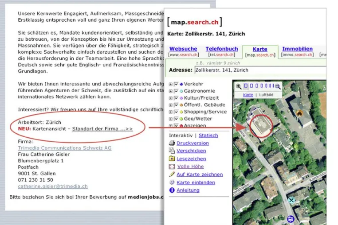Click the purple Kultur/Freizeit category dot
The width and height of the screenshot is (338, 225).
(181, 98)
